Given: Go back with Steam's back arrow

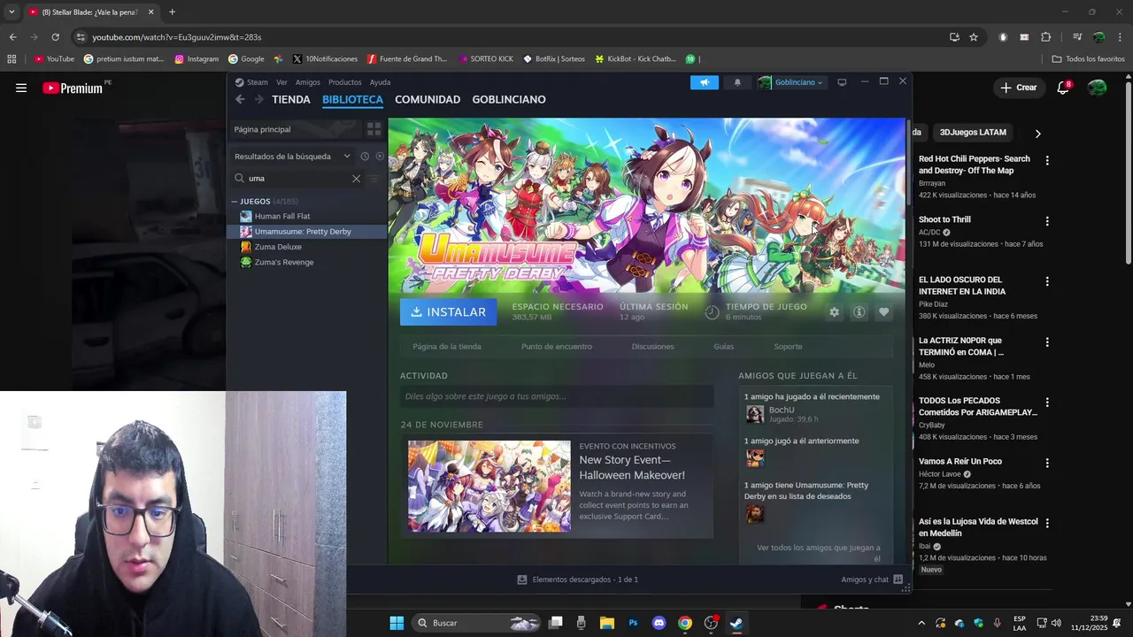Looking at the screenshot, I should tap(240, 99).
